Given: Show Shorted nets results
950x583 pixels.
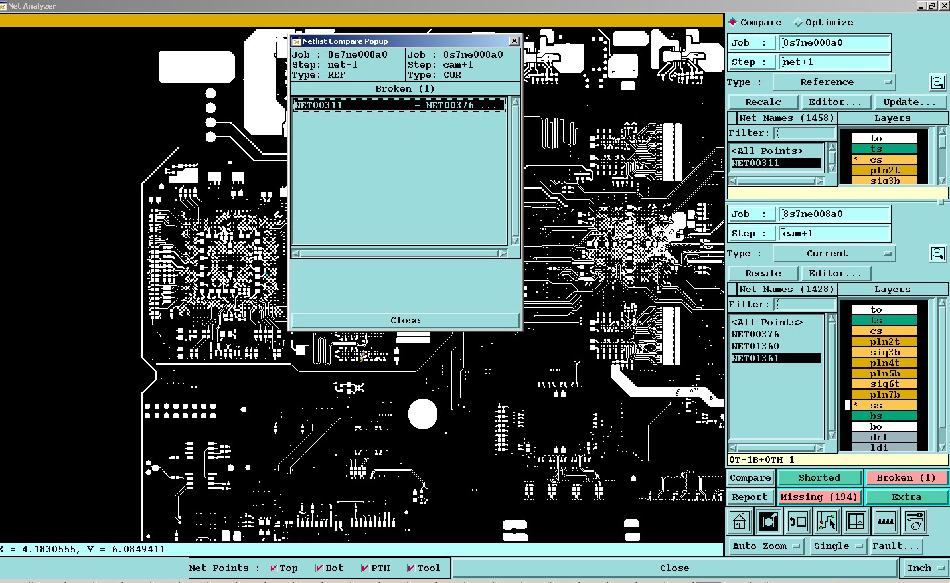Looking at the screenshot, I should click(819, 478).
